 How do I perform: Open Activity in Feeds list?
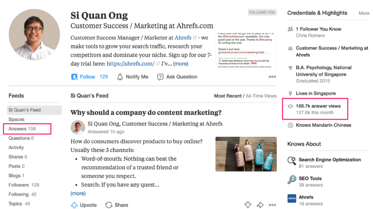coord(16,147)
